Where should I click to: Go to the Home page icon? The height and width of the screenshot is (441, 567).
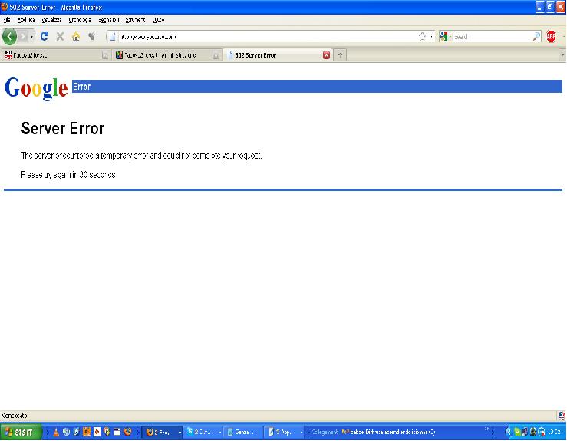[x=76, y=36]
